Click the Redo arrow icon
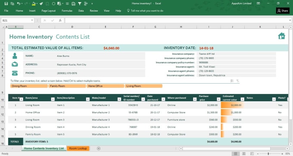This screenshot has height=156, width=293. click(26, 3)
